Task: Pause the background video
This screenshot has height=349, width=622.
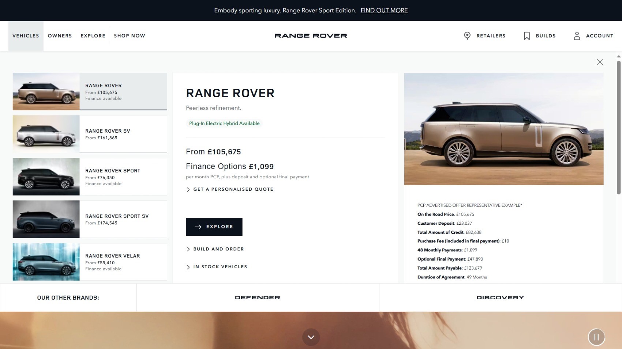Action: pyautogui.click(x=596, y=337)
